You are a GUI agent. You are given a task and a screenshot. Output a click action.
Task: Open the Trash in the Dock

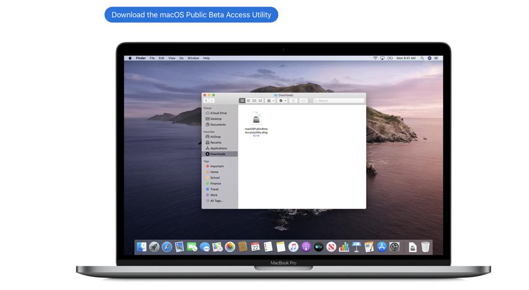(x=425, y=247)
